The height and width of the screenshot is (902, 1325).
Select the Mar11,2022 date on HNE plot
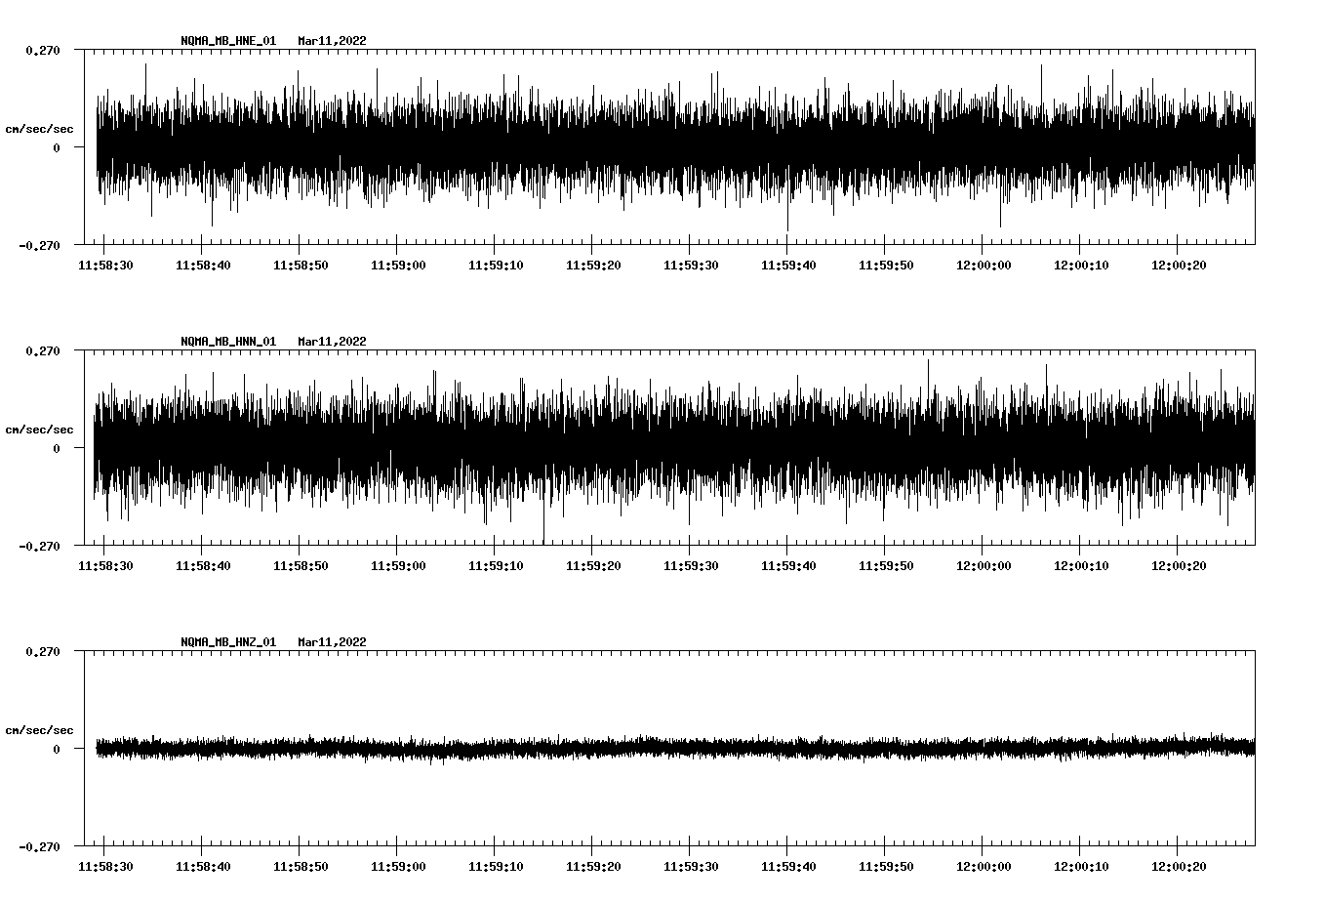click(x=333, y=41)
